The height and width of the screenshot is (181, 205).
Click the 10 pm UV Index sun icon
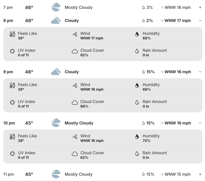12,154
